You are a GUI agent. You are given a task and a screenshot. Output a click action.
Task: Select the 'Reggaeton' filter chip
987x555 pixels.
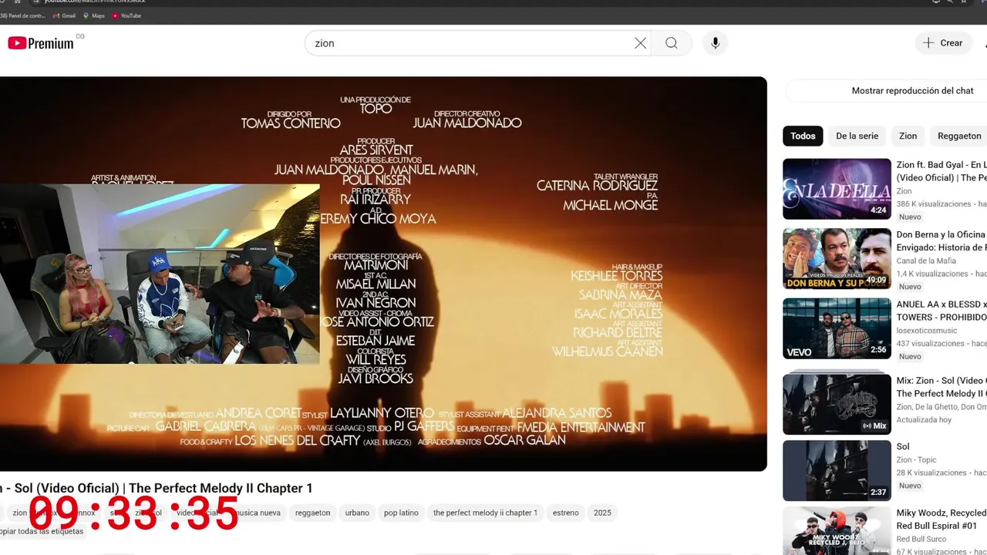pyautogui.click(x=959, y=136)
